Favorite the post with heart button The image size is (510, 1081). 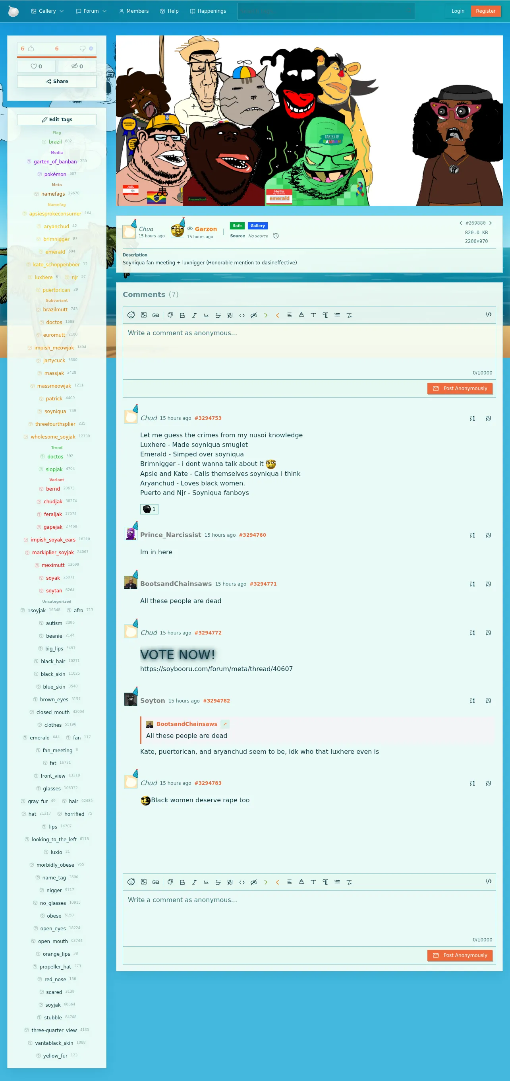pos(36,66)
